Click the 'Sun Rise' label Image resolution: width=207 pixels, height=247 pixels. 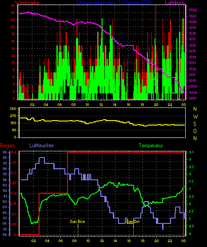77,222
